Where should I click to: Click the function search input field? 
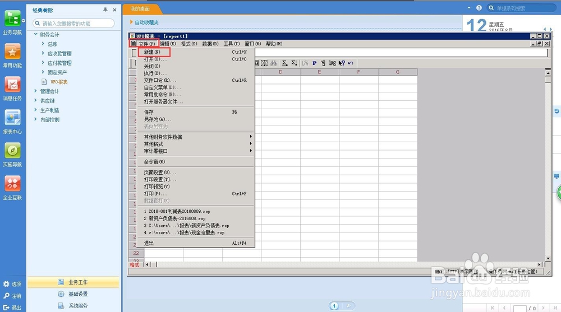[73, 23]
